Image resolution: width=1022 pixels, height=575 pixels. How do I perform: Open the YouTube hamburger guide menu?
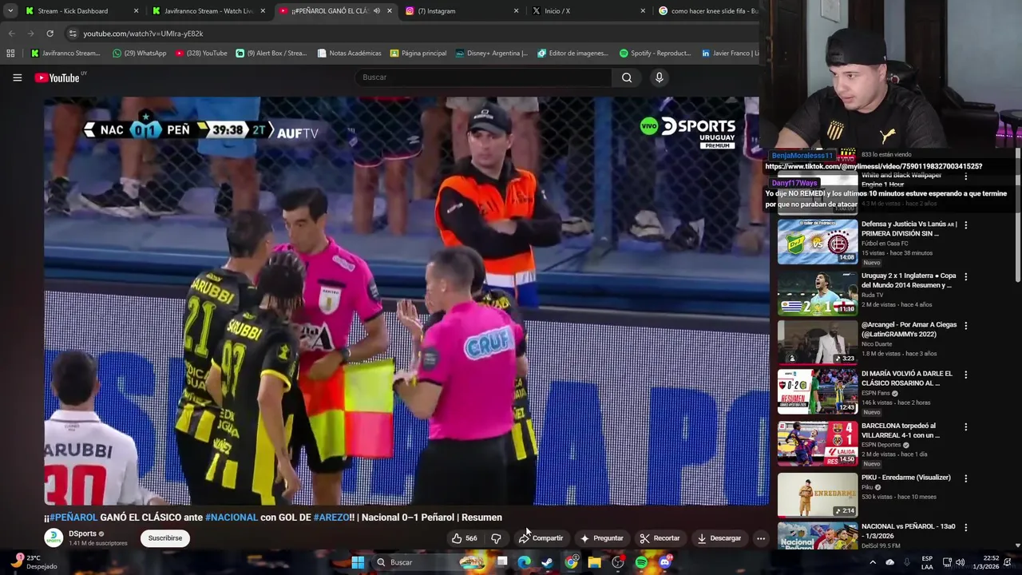click(x=17, y=77)
